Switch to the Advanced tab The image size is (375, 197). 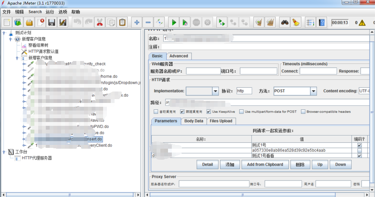179,56
